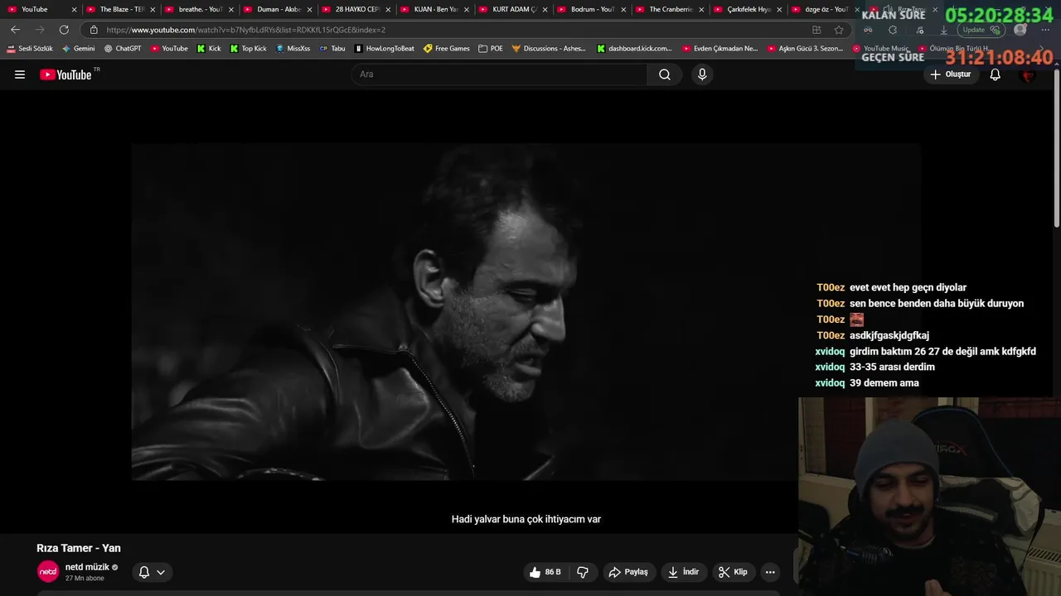
Task: Click the browser Update button
Action: 981,30
